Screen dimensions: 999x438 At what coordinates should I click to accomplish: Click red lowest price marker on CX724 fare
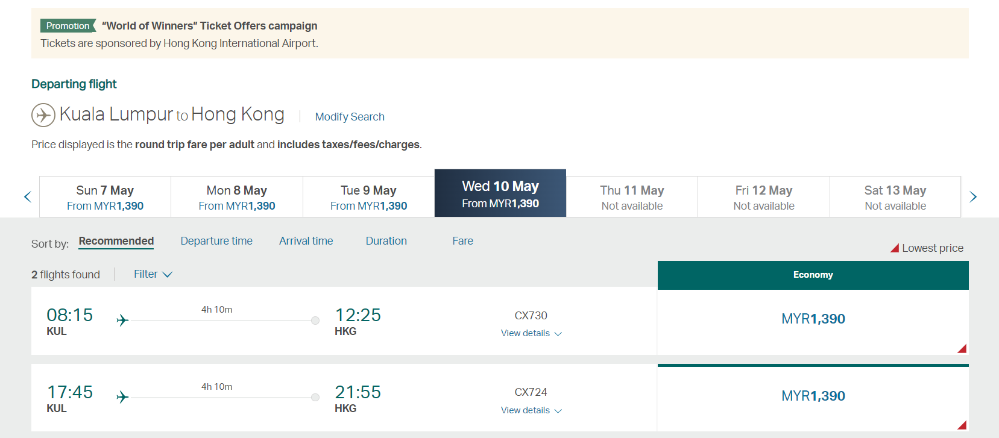point(962,425)
